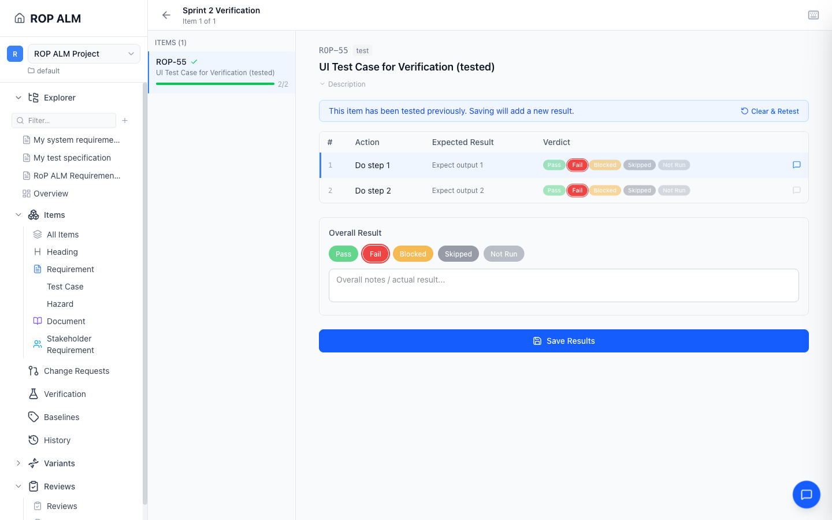Open the Hazard item type
Viewport: 832px width, 520px height.
tap(60, 304)
